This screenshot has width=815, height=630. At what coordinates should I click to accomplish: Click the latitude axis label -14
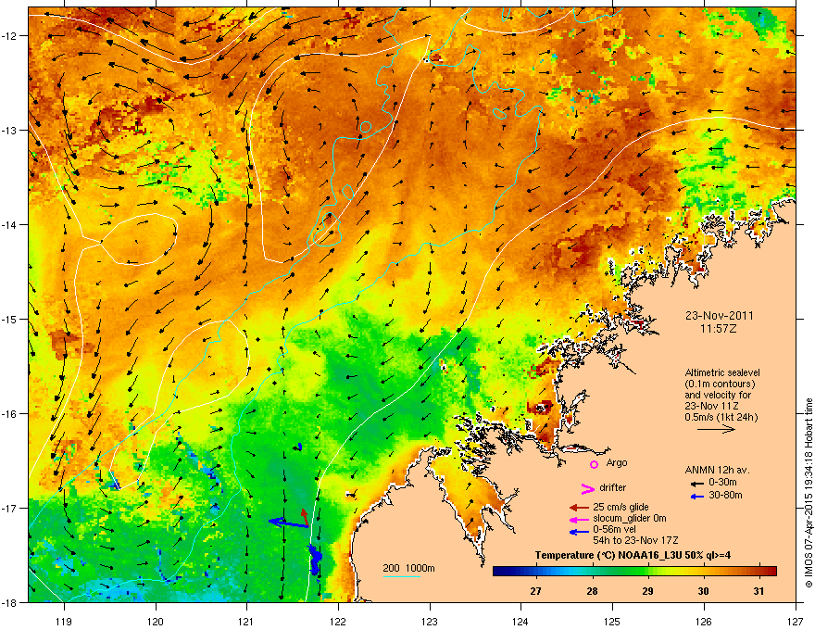pos(9,224)
